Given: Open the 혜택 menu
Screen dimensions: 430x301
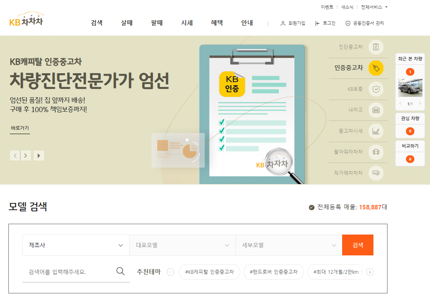Looking at the screenshot, I should (x=217, y=23).
